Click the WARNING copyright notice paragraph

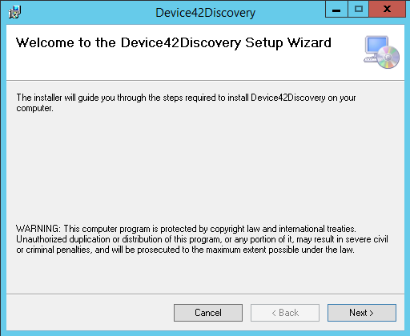(x=202, y=239)
